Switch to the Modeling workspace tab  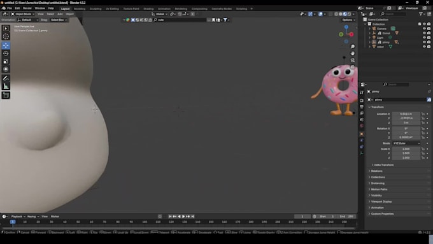pyautogui.click(x=80, y=9)
